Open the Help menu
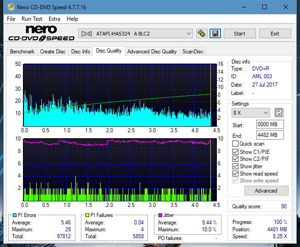The image size is (300, 247). point(72,19)
